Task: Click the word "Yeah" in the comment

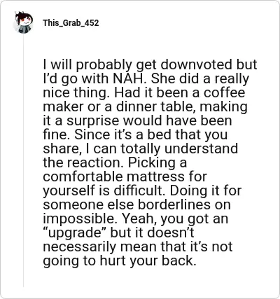Action: point(141,219)
